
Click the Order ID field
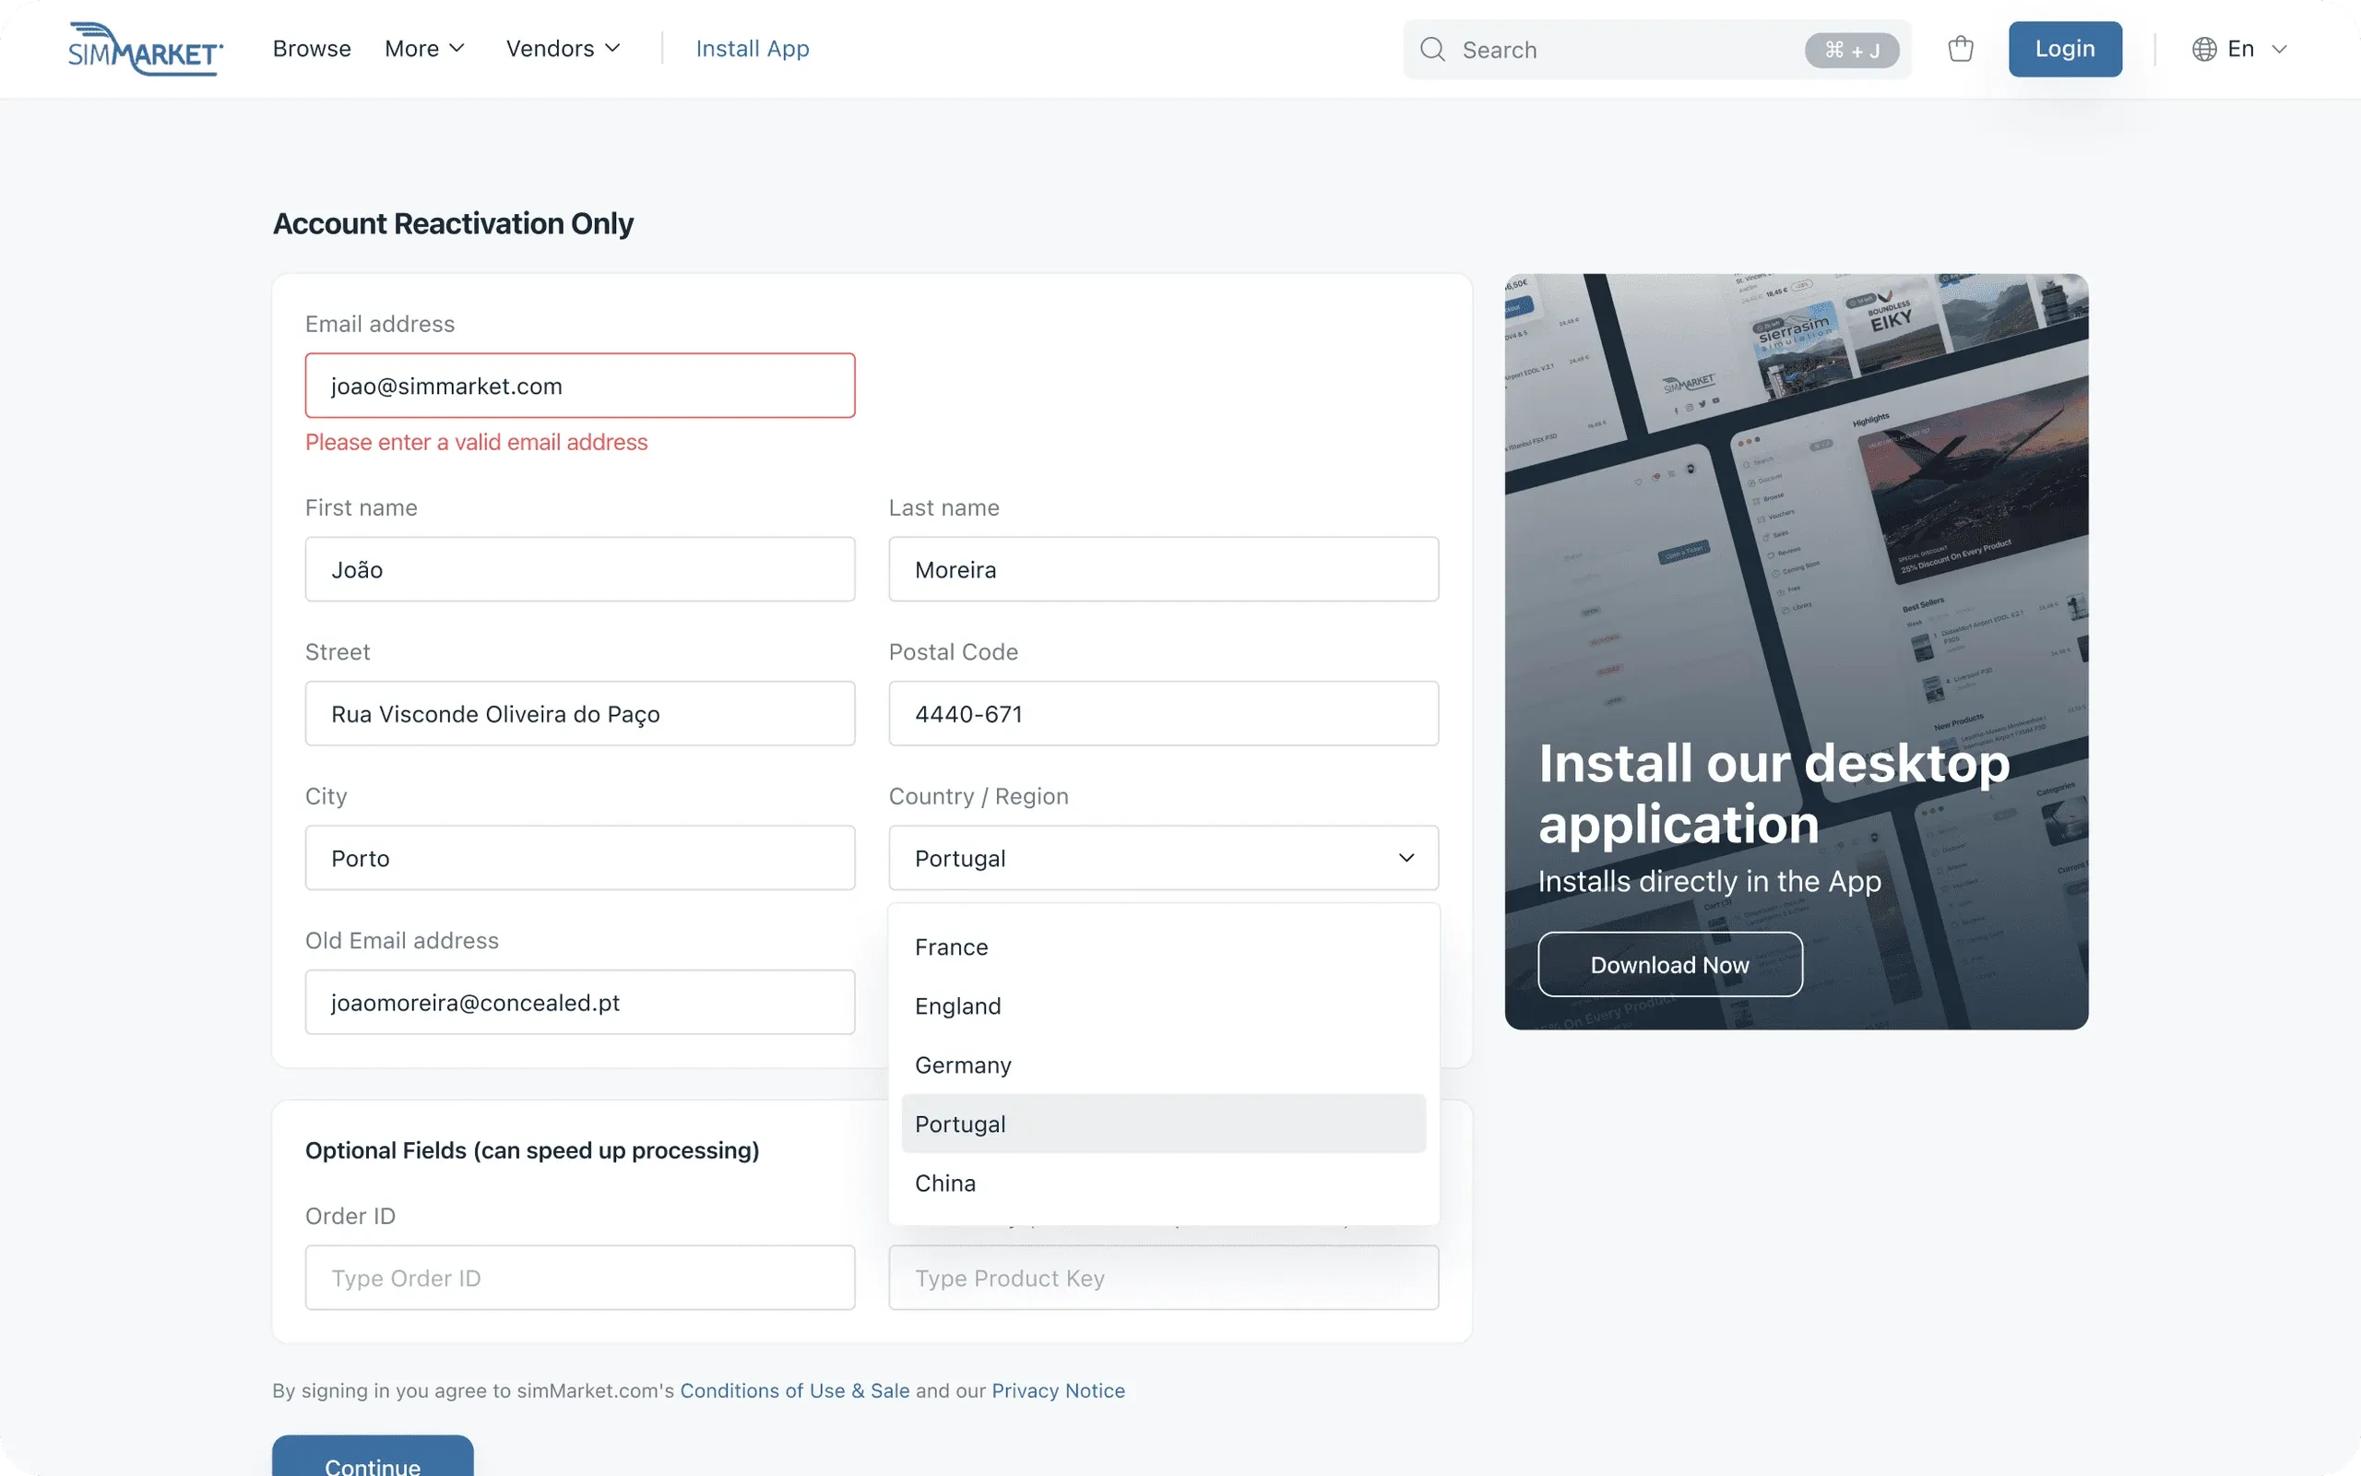point(579,1278)
